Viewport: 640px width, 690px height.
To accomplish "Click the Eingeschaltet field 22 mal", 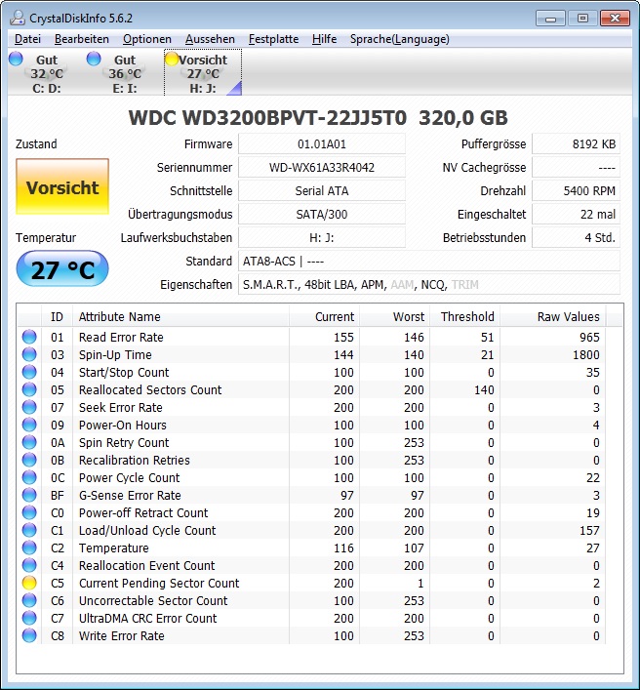I will pos(576,214).
